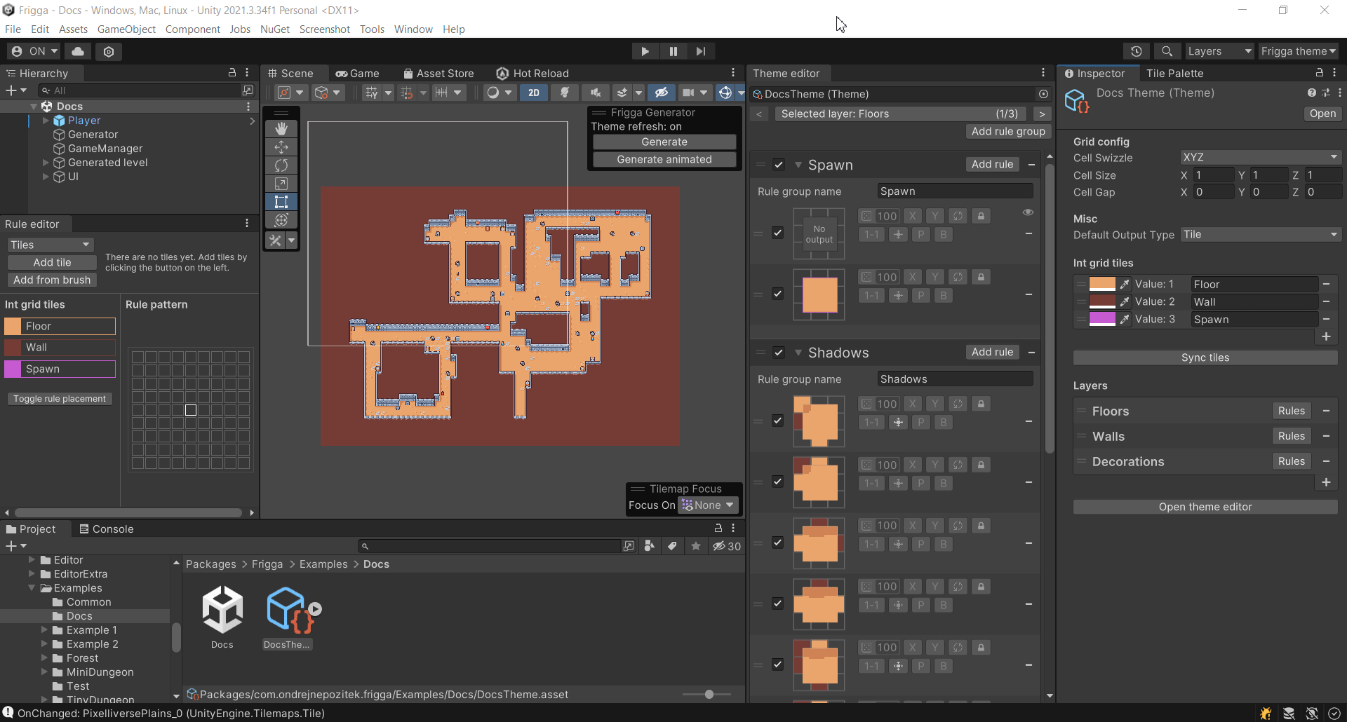
Task: Toggle the Shadows rule group checkbox
Action: (x=778, y=353)
